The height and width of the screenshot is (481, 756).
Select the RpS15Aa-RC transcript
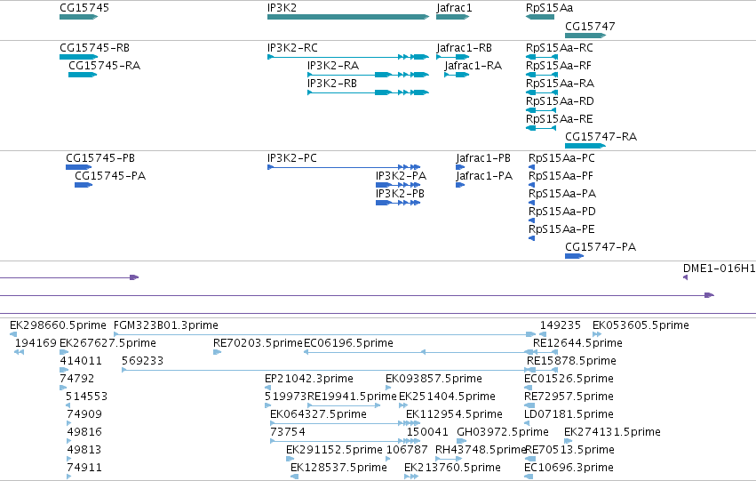pos(542,57)
